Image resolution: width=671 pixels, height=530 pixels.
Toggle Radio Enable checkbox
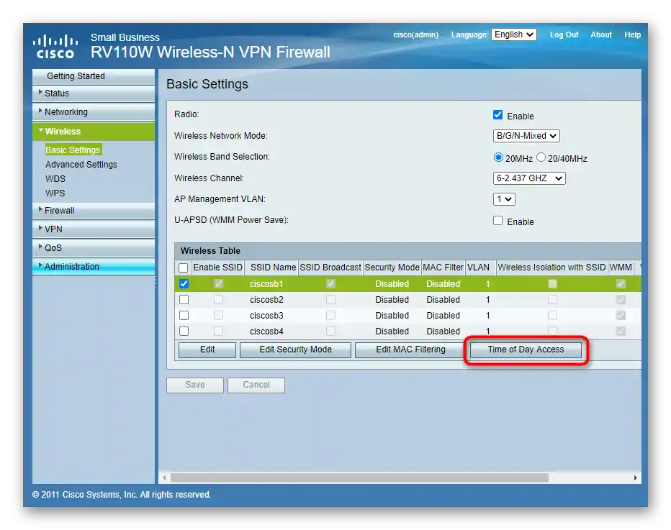pos(497,115)
